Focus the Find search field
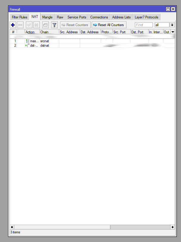Screen dimensions: 181x242 coord(143,25)
